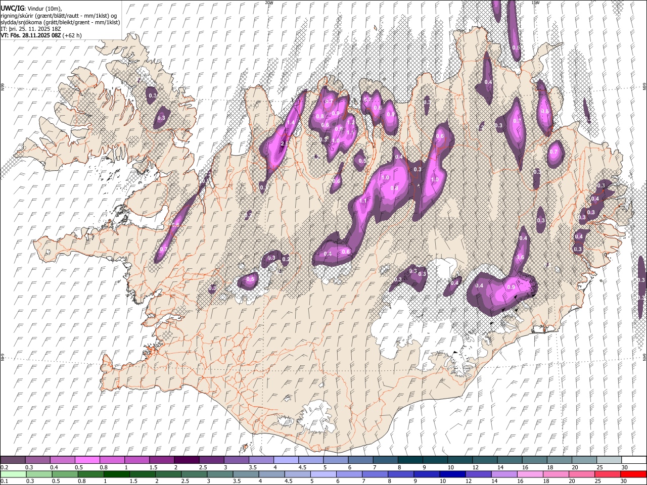Click the light blue 4–4.5 swatch in top legend row
Viewport: 647px width, 485px height.
point(286,460)
